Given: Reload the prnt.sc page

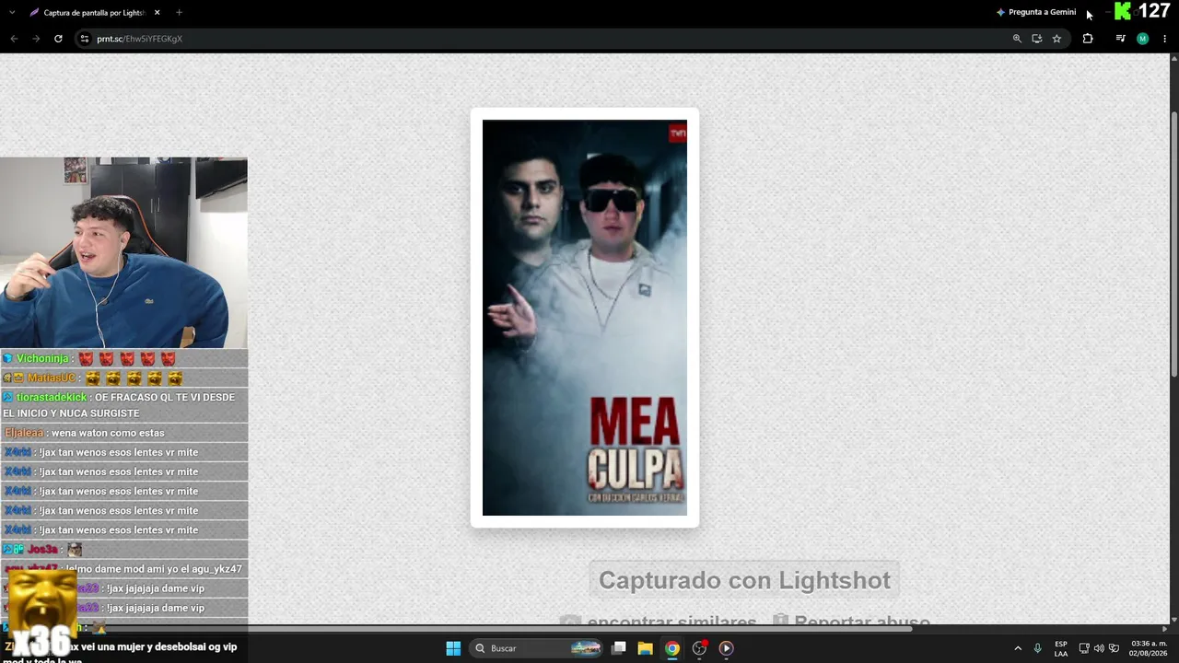Looking at the screenshot, I should coord(58,39).
